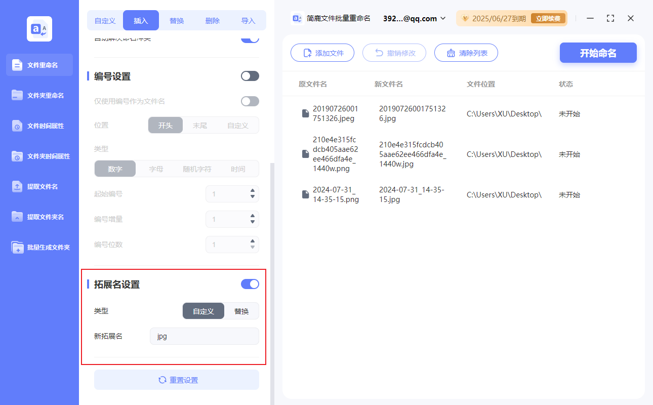Disable the 拓展名设置 switch
The height and width of the screenshot is (405, 653).
(x=250, y=284)
